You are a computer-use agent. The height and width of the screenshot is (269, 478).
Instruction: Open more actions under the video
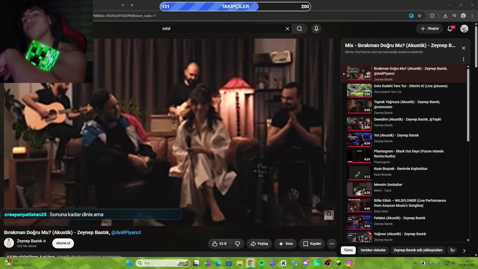point(332,244)
